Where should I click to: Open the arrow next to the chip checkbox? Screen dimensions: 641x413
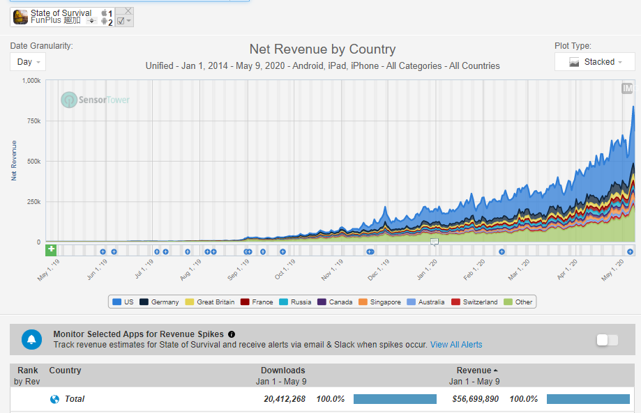click(129, 21)
